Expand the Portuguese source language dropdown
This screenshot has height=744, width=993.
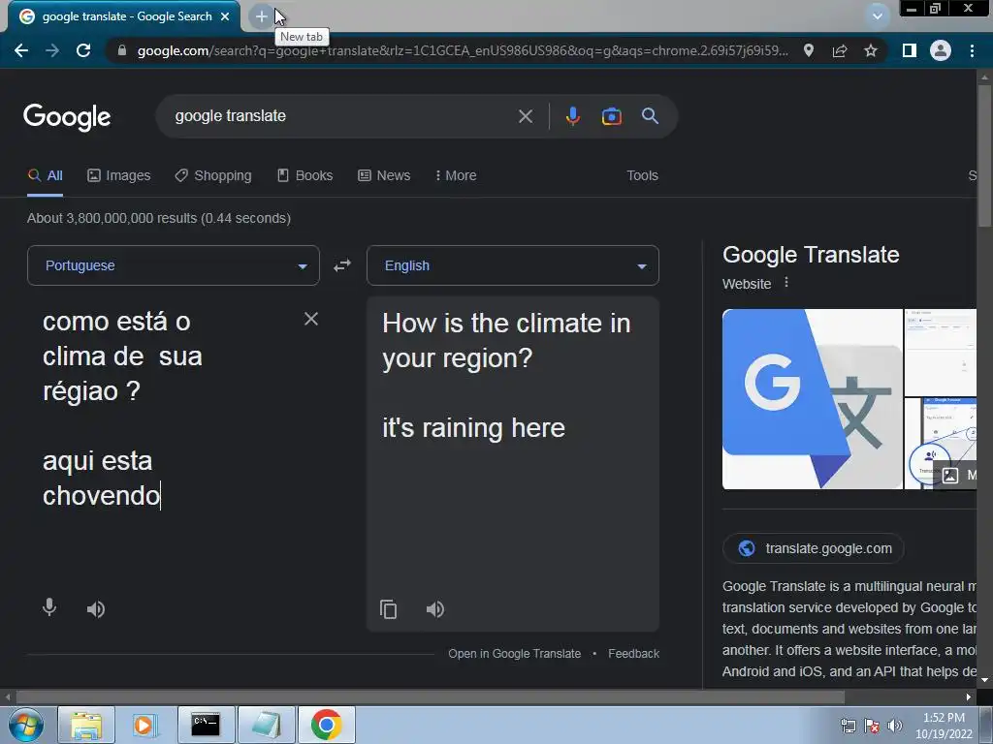tap(174, 265)
